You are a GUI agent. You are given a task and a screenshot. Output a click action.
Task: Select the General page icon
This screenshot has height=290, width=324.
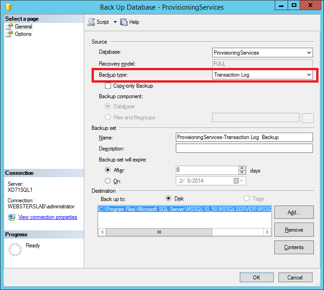pos(10,27)
